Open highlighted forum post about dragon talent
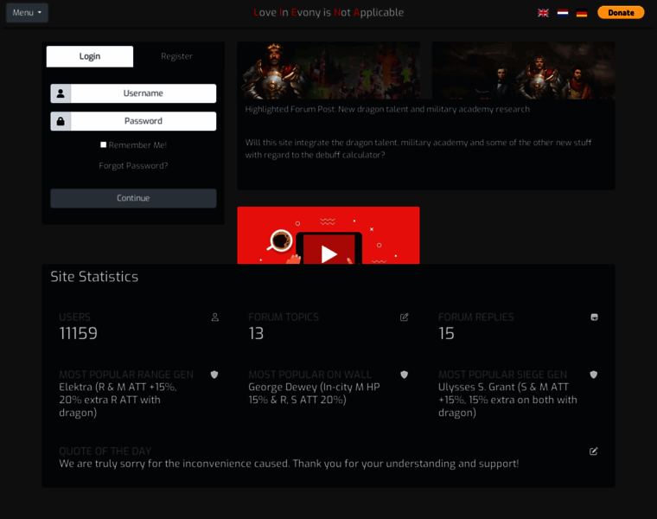 (387, 109)
